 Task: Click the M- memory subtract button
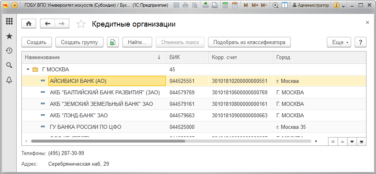tap(264, 5)
